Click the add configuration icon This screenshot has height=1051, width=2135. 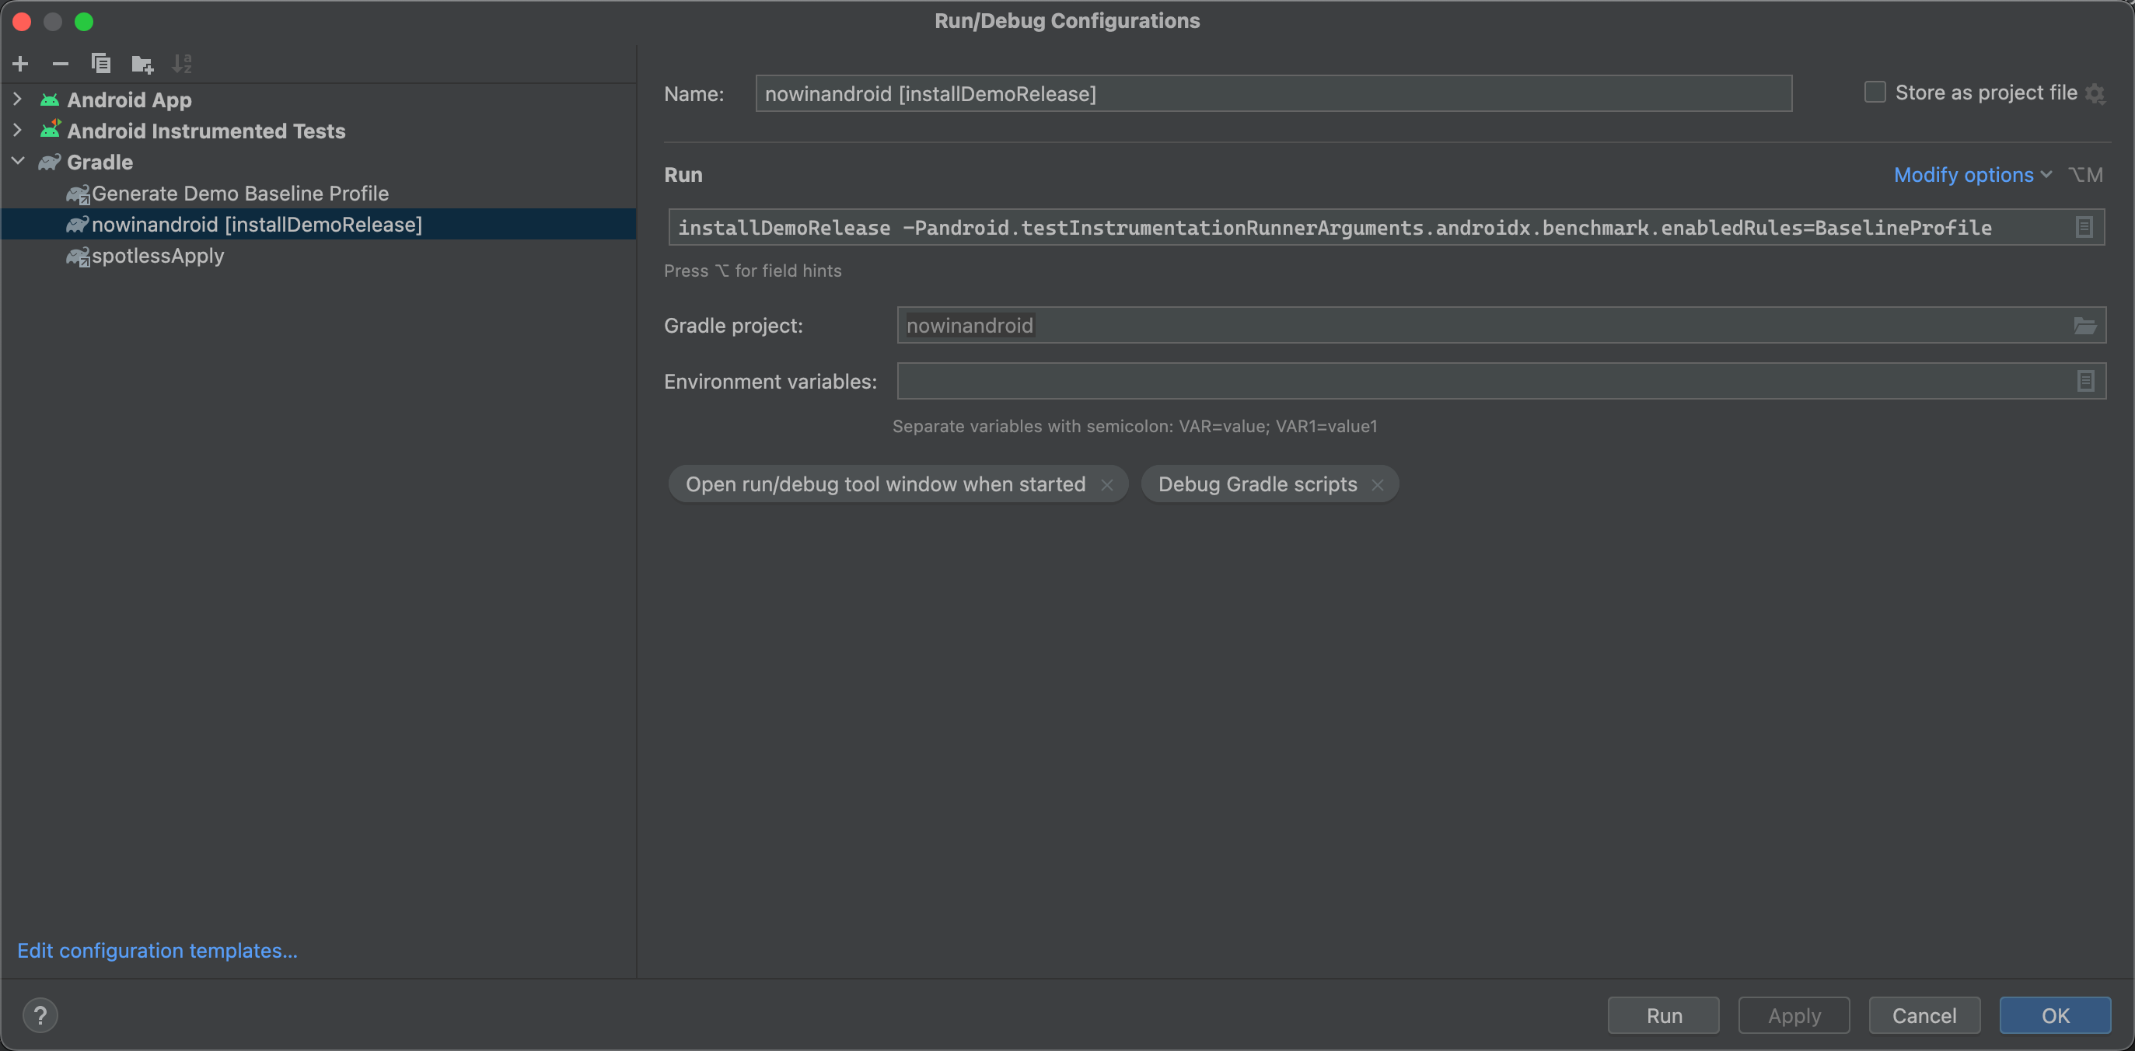point(20,61)
